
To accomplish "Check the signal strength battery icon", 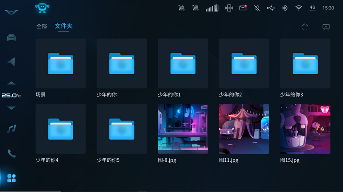I will click(212, 8).
